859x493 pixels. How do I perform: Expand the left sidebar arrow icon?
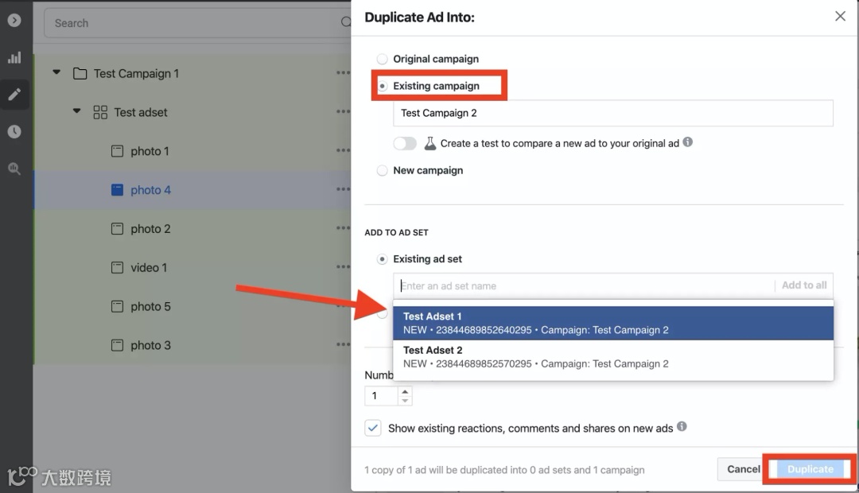[14, 20]
